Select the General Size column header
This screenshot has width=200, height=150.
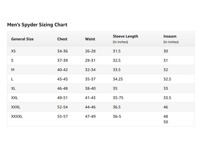22,39
